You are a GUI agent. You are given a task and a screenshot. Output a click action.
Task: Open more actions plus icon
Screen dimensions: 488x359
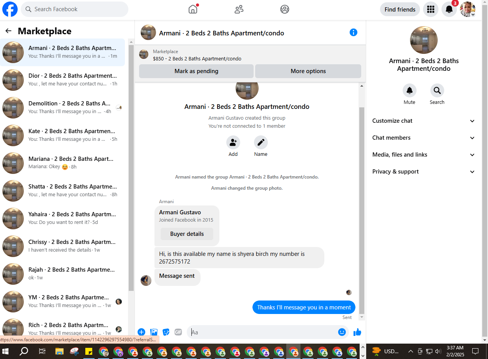tap(141, 332)
